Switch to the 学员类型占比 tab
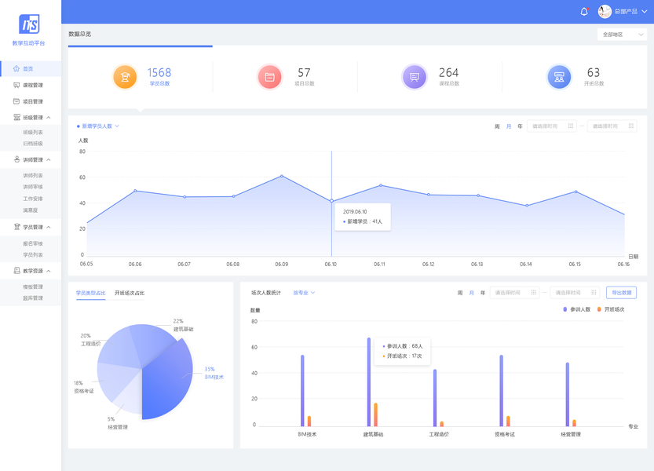This screenshot has height=471, width=654. [x=90, y=294]
